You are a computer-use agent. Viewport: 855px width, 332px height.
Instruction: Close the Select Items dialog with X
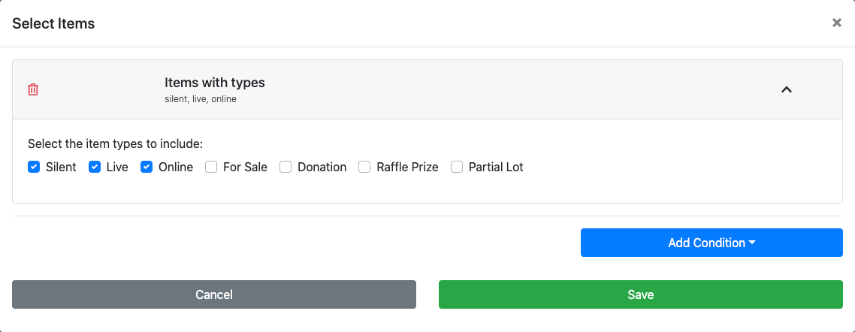coord(836,23)
